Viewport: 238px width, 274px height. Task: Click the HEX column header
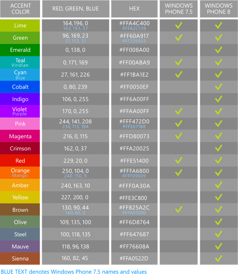click(134, 9)
